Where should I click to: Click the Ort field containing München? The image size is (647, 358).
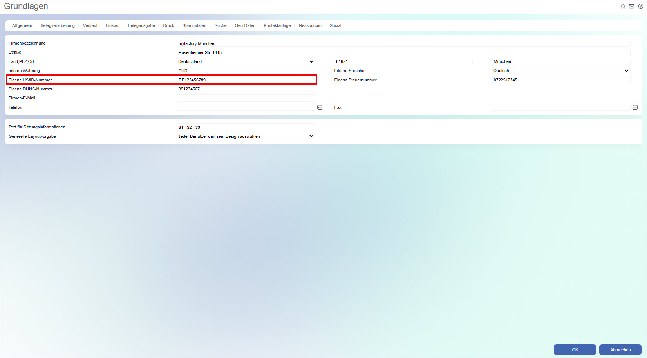(x=561, y=61)
